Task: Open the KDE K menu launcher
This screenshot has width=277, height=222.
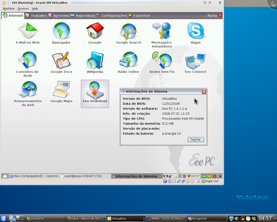Action: coord(4,218)
